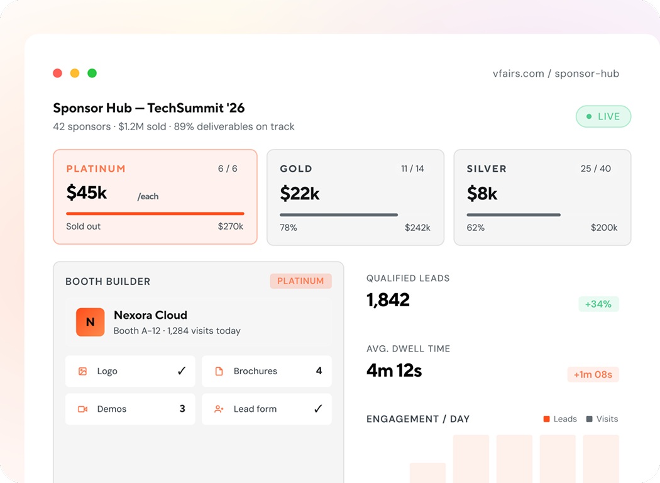The width and height of the screenshot is (660, 483).
Task: Click the +34% qualified leads badge
Action: [x=598, y=304]
